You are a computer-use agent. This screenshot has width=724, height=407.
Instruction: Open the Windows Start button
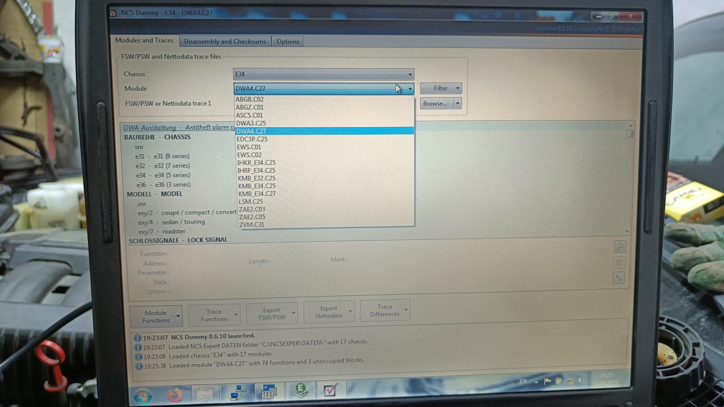tap(143, 396)
